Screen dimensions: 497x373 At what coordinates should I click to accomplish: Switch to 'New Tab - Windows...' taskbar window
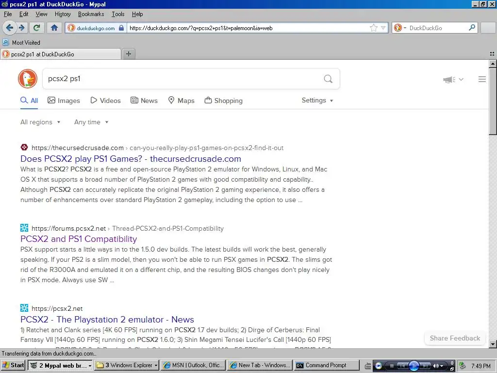(260, 365)
